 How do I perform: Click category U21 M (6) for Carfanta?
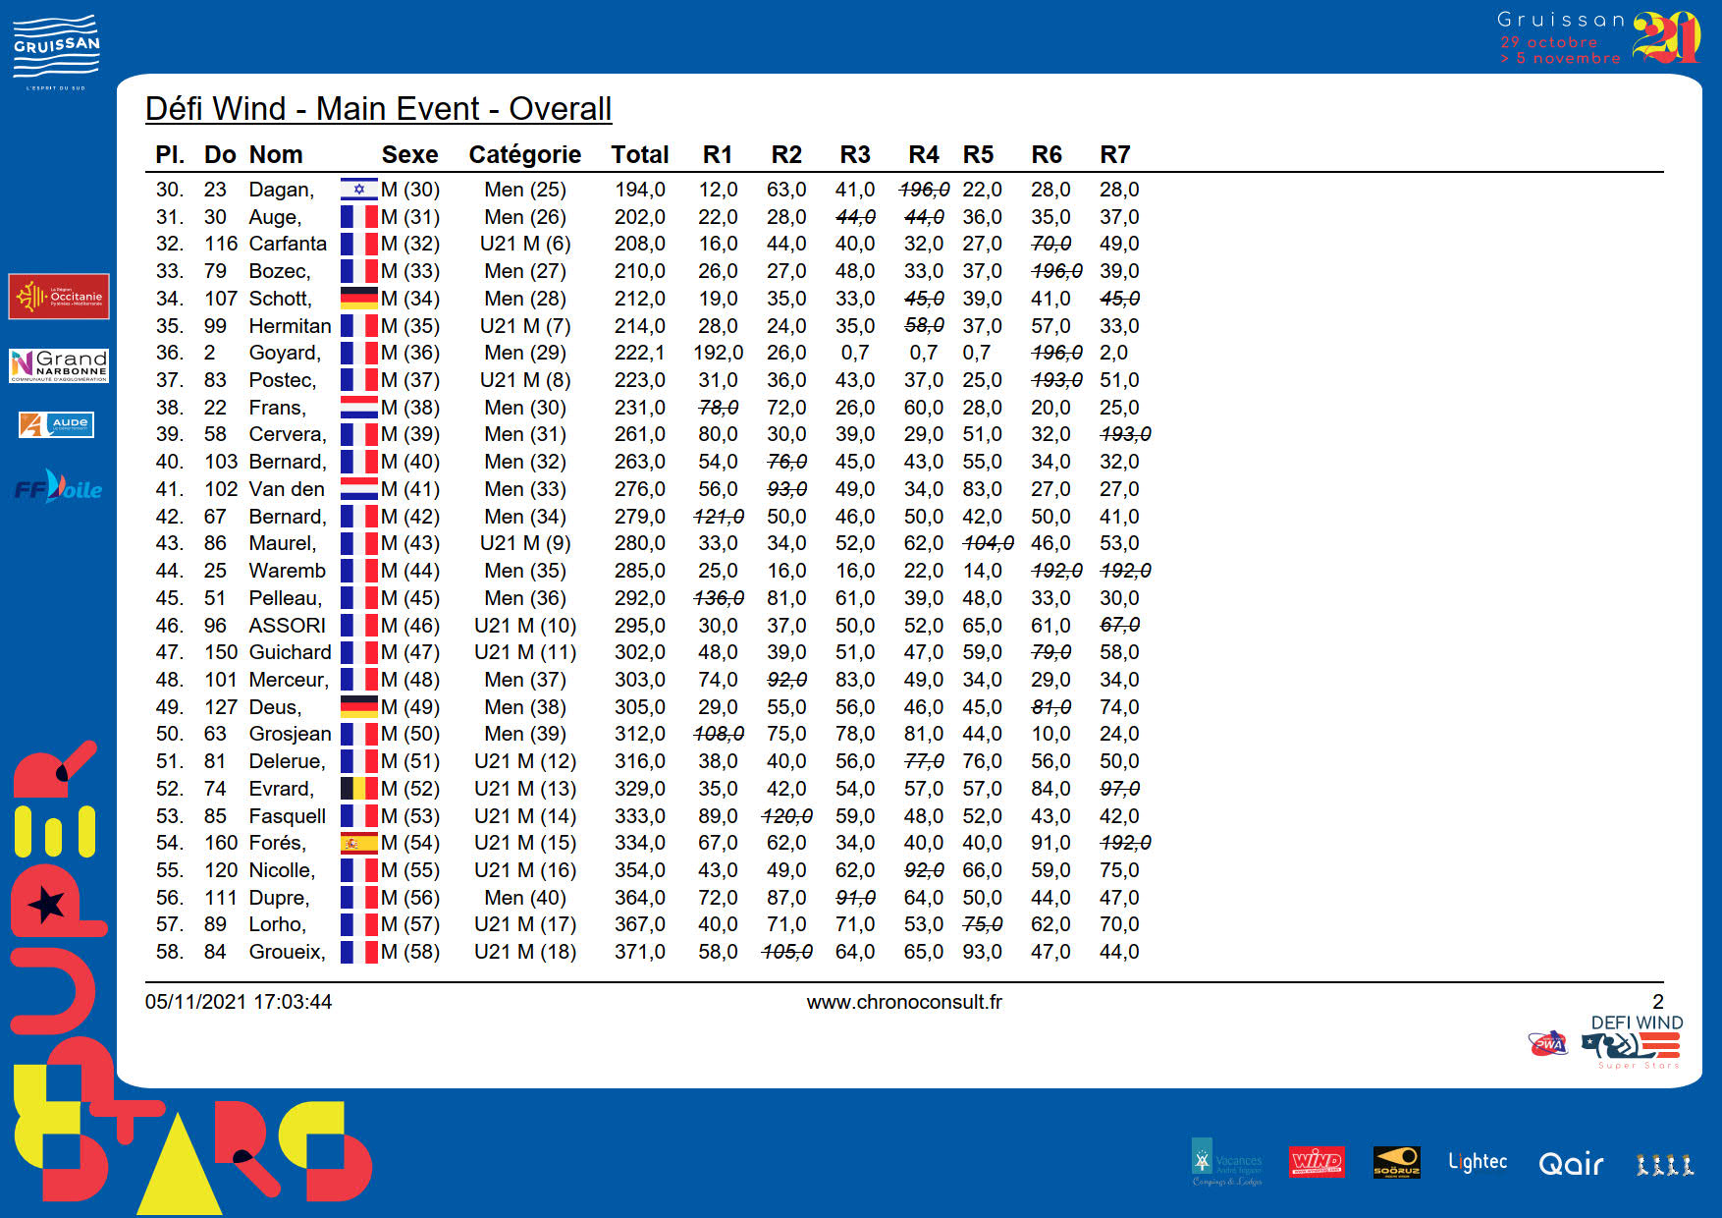pos(525,244)
